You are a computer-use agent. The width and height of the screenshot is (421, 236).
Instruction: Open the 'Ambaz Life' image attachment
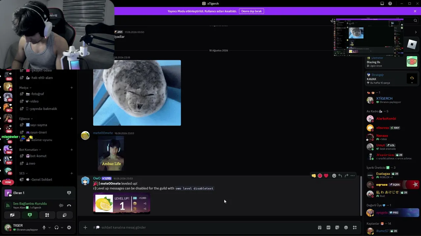click(x=111, y=153)
